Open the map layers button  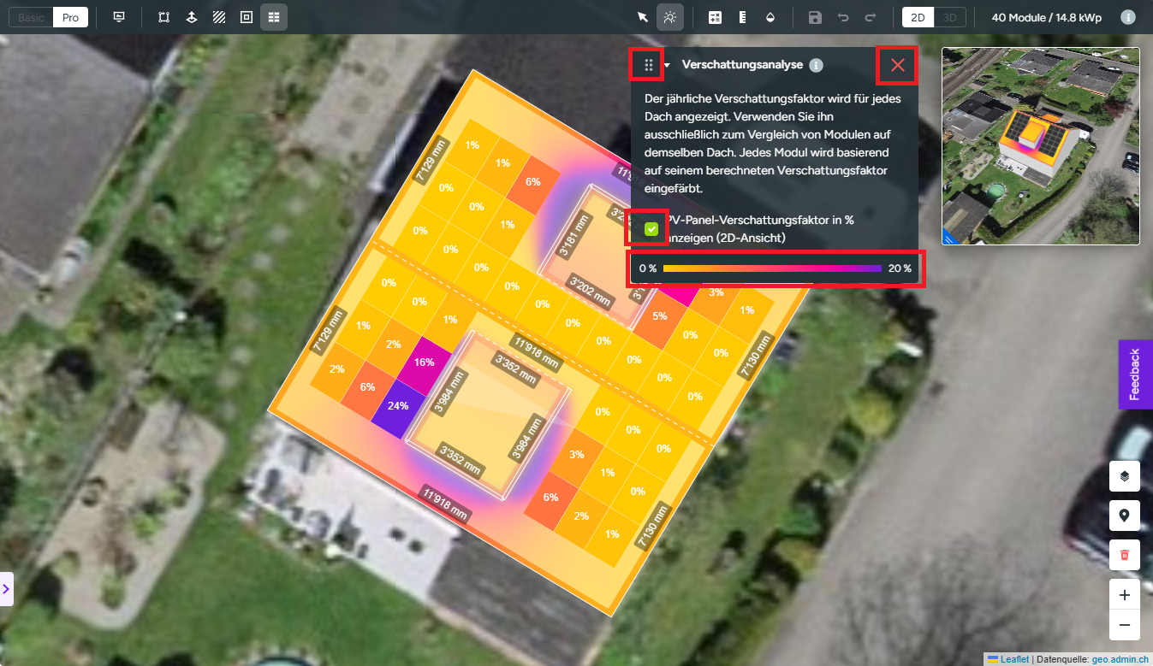tap(1124, 476)
